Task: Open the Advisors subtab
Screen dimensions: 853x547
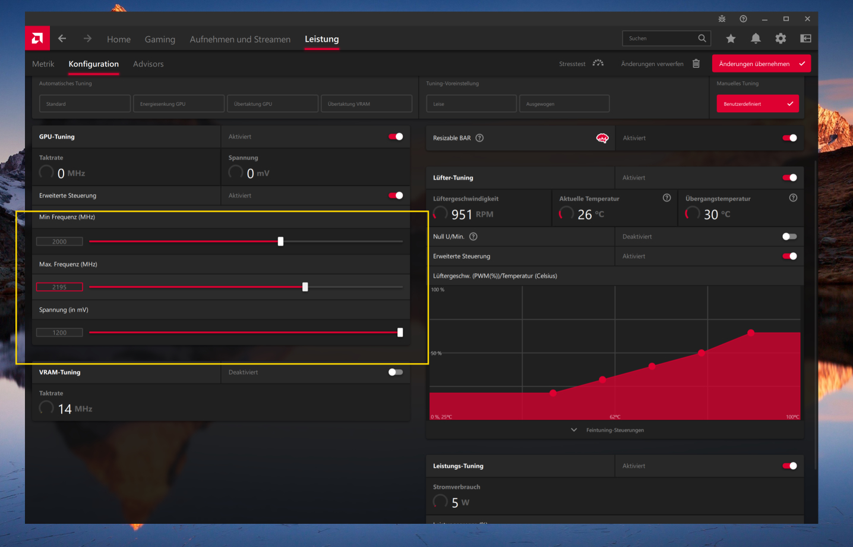Action: (149, 64)
